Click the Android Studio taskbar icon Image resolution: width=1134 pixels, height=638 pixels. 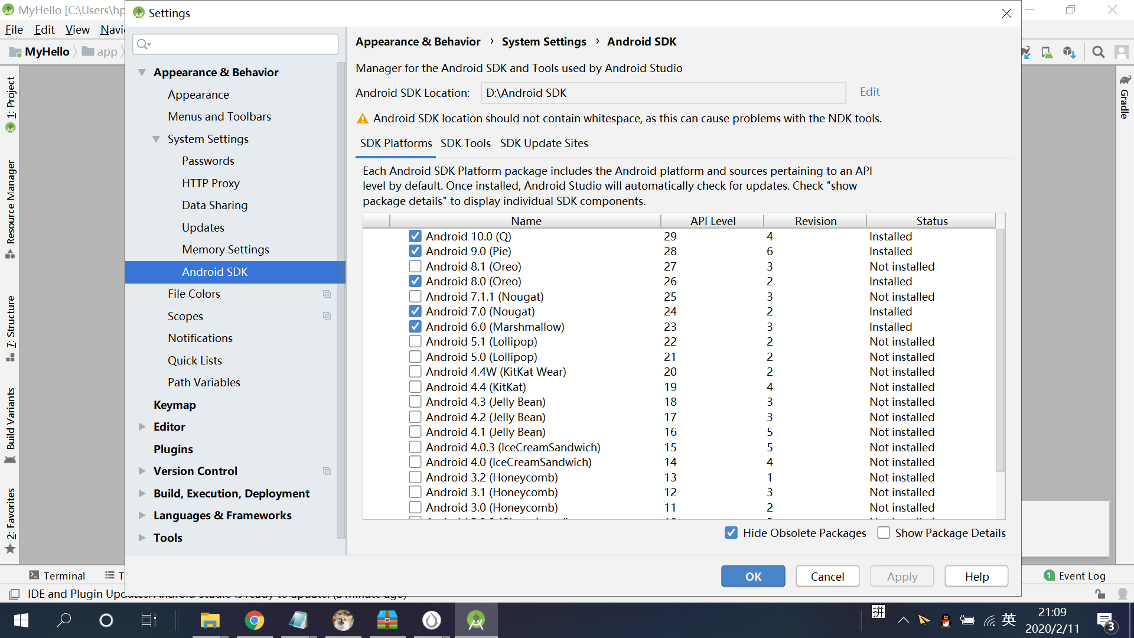(475, 620)
